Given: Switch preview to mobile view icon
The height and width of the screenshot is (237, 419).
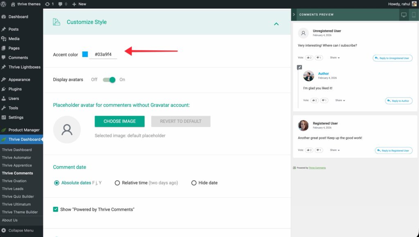Looking at the screenshot, I should pyautogui.click(x=414, y=15).
